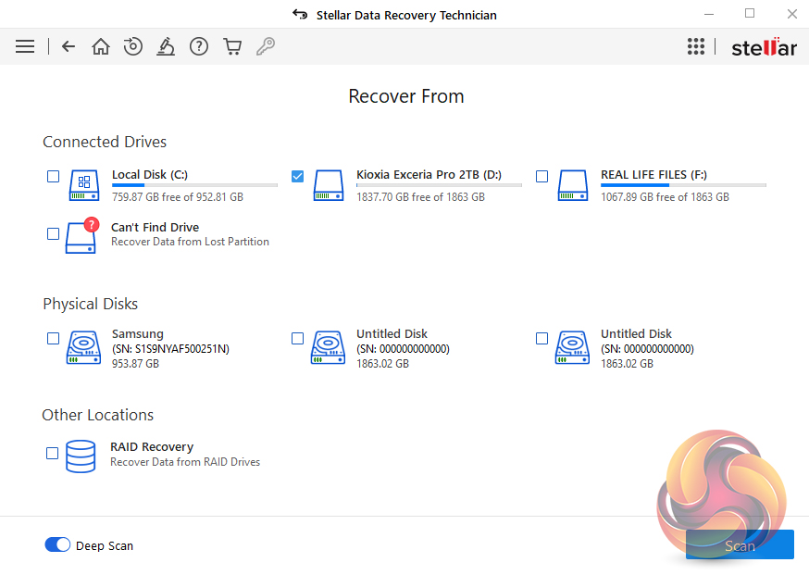
Task: Click the Connected Drives heading
Action: click(105, 142)
